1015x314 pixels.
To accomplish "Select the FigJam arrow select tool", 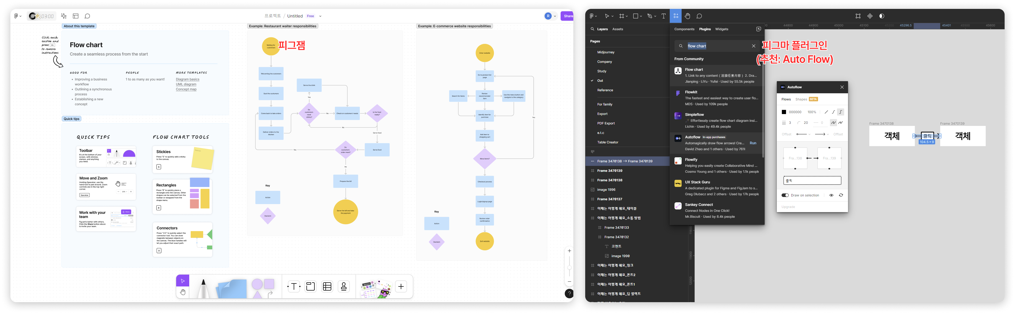I will tap(182, 281).
